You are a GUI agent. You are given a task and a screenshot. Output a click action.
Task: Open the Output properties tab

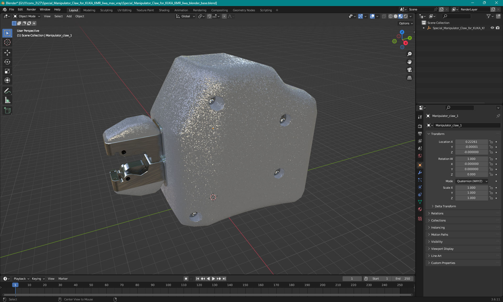click(x=420, y=133)
